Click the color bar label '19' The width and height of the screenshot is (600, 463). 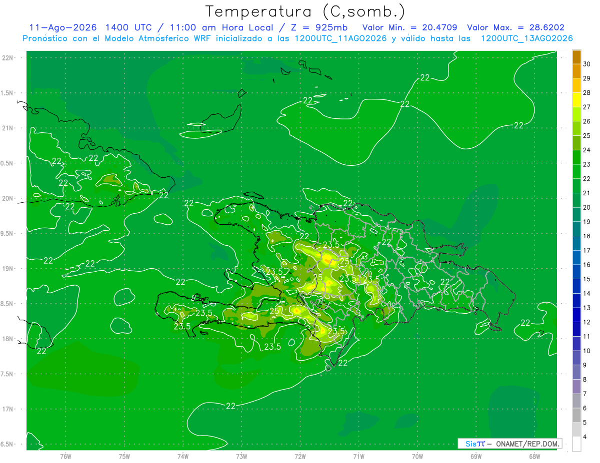pyautogui.click(x=587, y=222)
